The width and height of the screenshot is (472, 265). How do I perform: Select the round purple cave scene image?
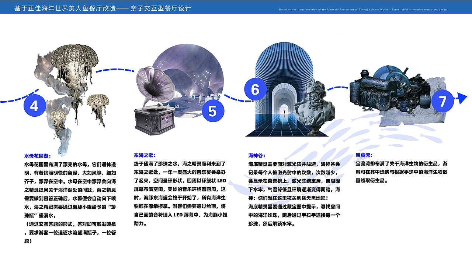point(188,80)
